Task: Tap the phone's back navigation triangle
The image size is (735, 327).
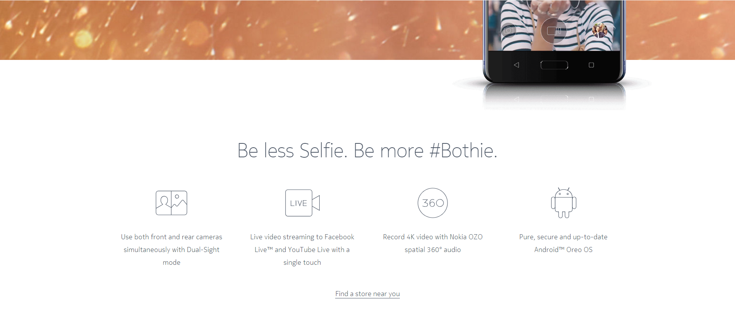Action: coord(516,65)
